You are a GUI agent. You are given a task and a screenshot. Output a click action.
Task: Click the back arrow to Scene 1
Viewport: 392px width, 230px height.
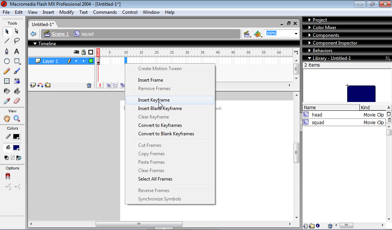point(33,34)
